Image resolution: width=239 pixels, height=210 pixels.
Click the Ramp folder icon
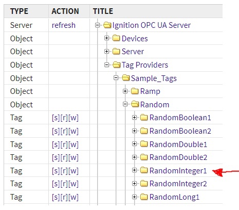point(135,91)
